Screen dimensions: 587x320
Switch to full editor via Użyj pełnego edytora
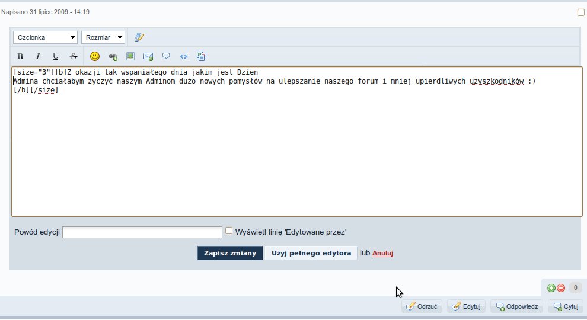(311, 253)
